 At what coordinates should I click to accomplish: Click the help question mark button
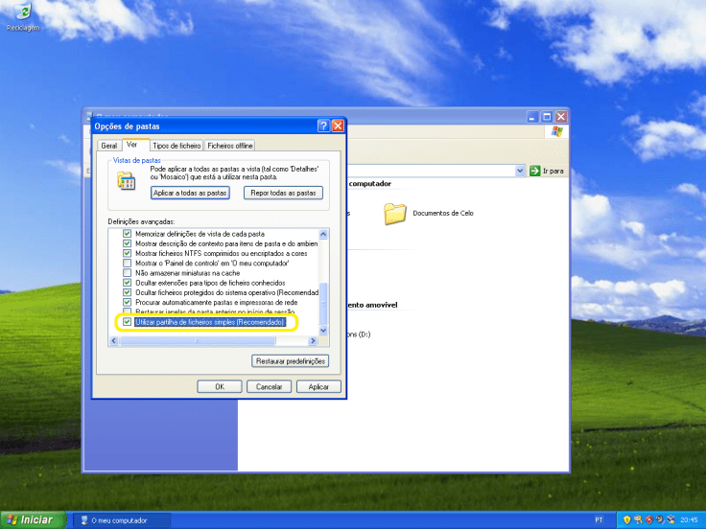pos(322,126)
